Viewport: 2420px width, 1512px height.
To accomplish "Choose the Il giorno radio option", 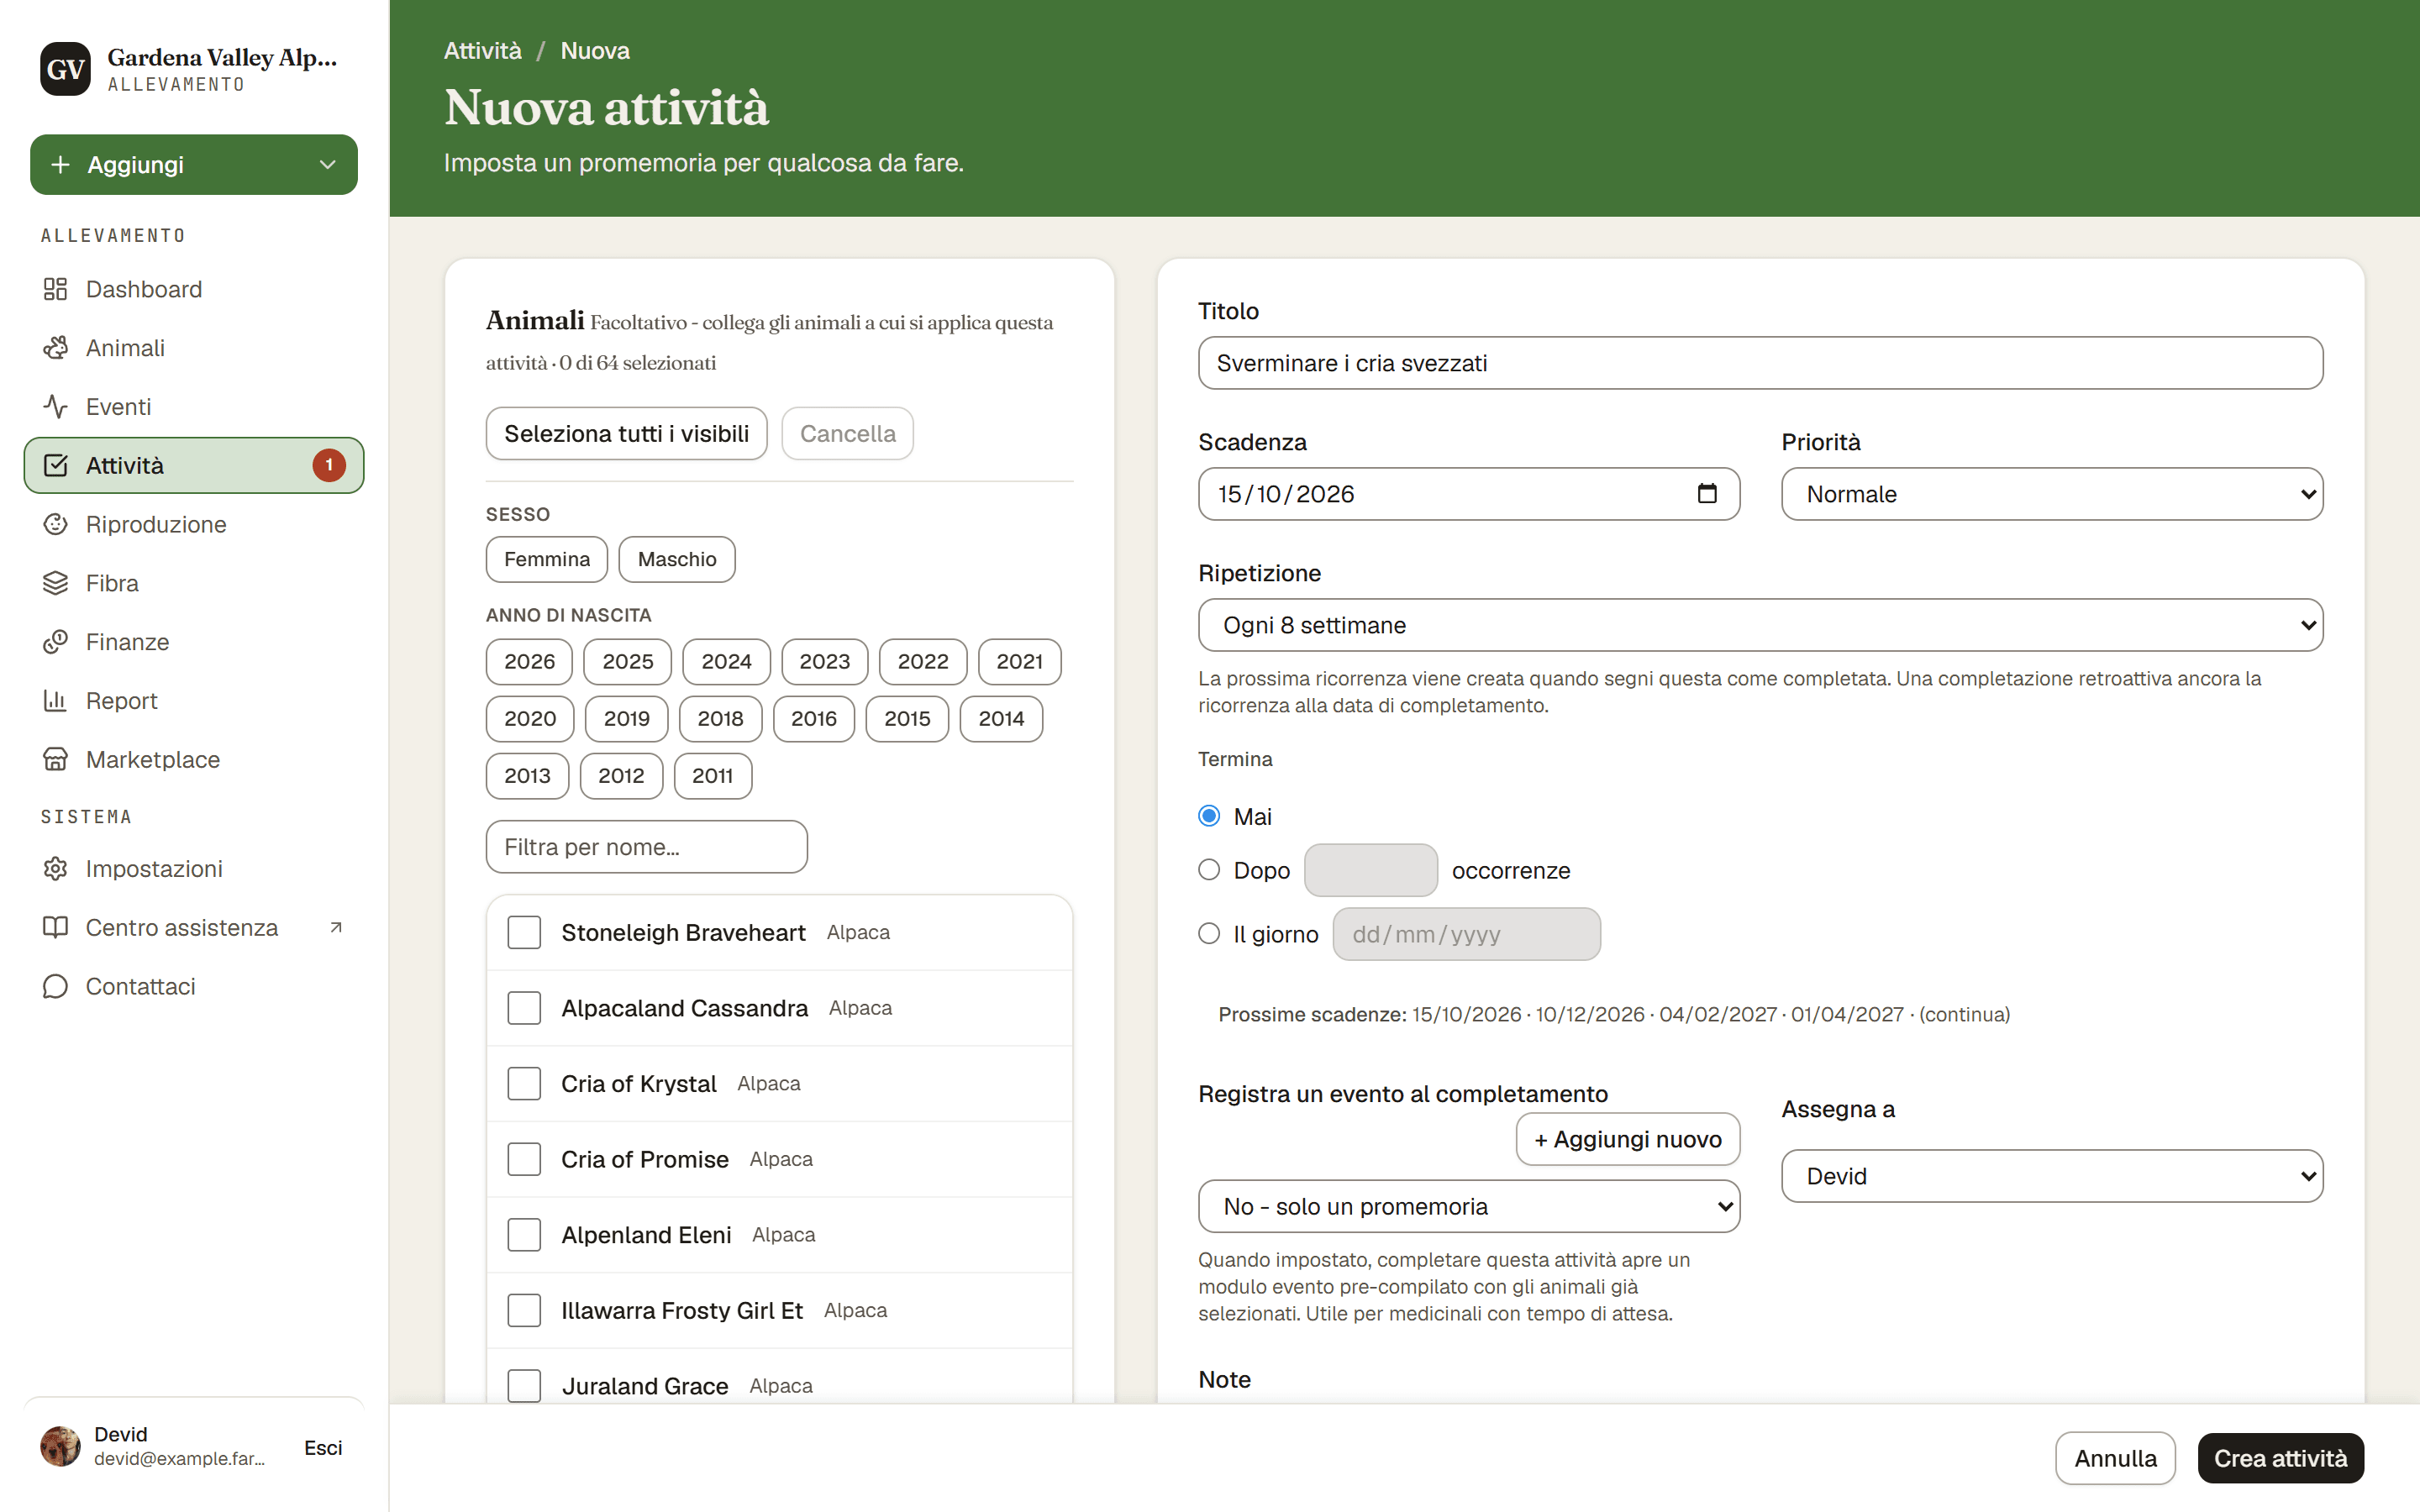I will tap(1209, 934).
